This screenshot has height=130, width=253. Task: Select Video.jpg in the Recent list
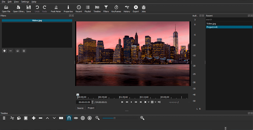[x=229, y=24]
